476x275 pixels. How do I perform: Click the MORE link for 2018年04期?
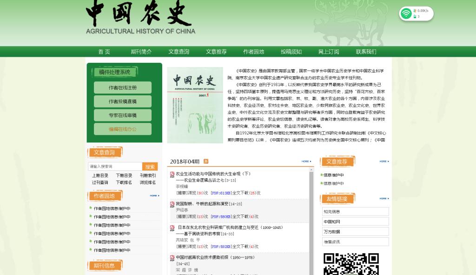click(x=306, y=161)
